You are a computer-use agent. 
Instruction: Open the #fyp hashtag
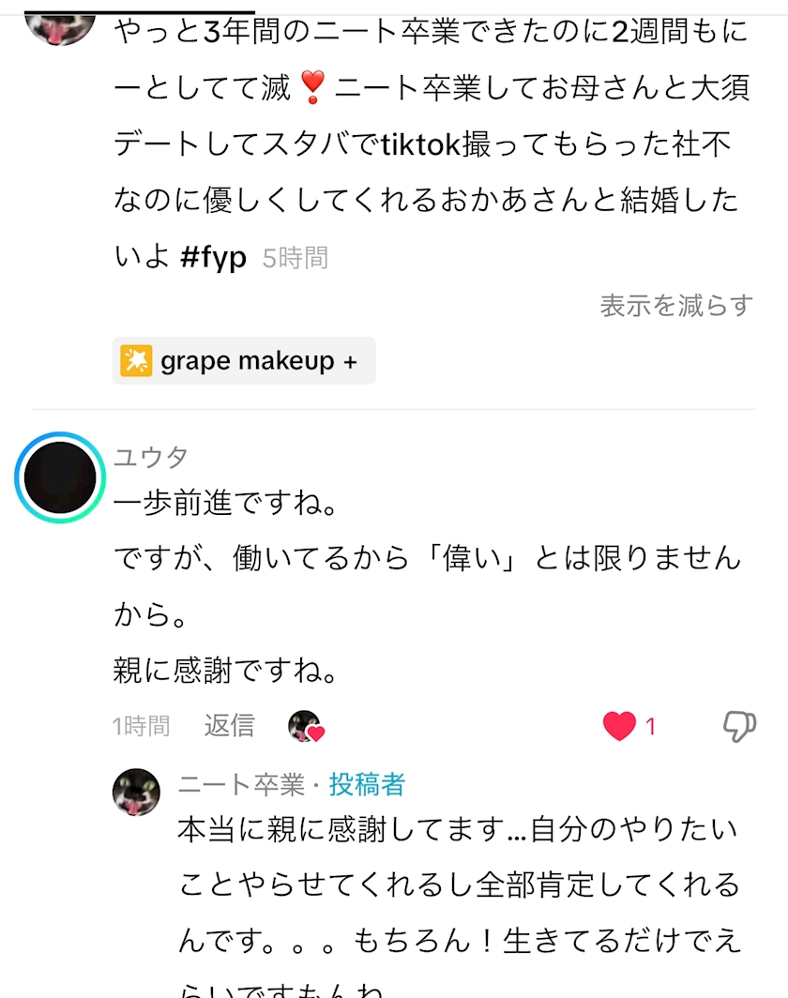(x=213, y=257)
